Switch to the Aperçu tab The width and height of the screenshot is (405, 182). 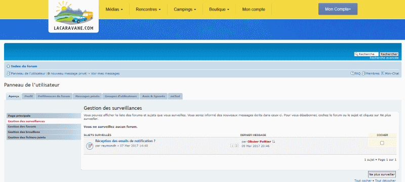click(14, 97)
